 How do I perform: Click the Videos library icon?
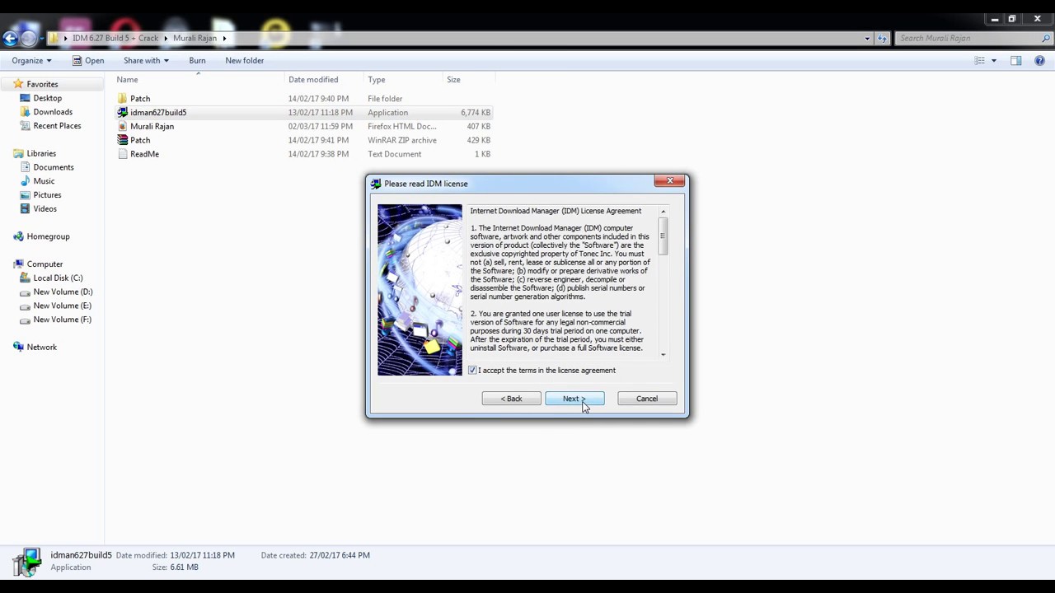coord(26,209)
